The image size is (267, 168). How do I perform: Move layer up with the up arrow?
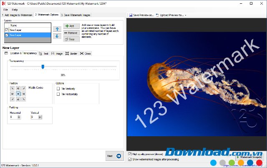click(57, 29)
